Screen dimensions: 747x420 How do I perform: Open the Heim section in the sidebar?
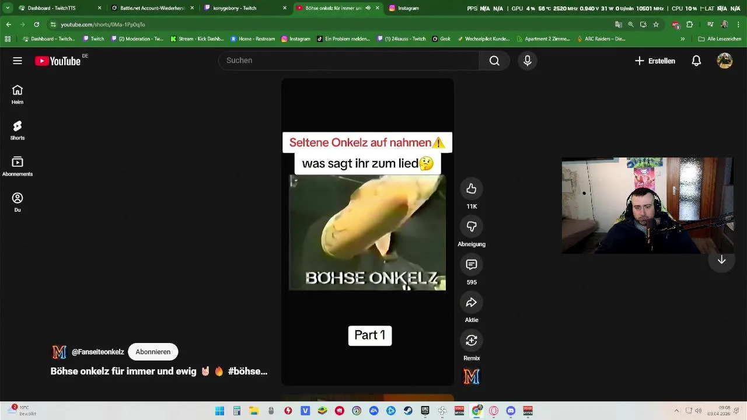click(18, 94)
